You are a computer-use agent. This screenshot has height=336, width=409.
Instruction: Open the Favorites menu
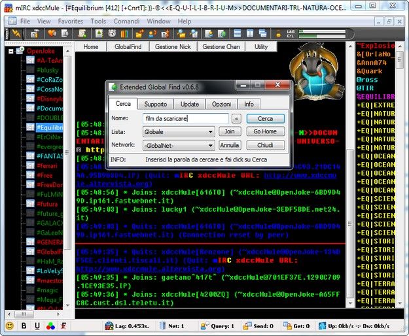coord(71,22)
